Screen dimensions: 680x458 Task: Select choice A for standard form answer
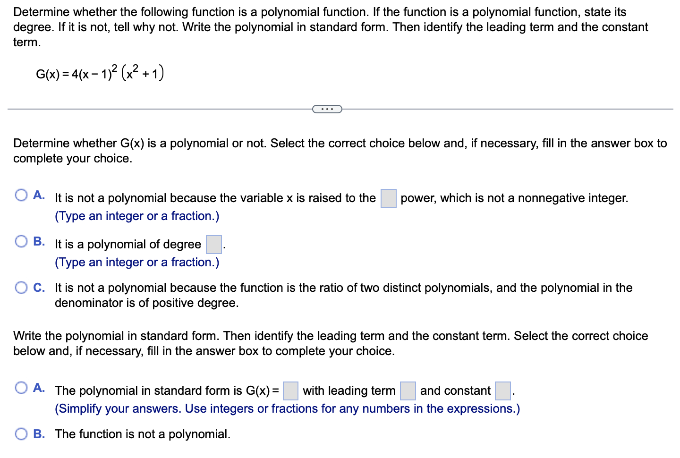tap(21, 387)
